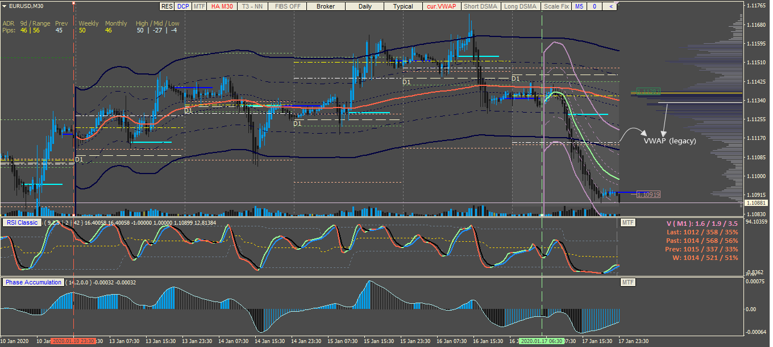Screen dimensions: 773x347
Task: Click the 1.10919 price label on chart
Action: pos(649,195)
